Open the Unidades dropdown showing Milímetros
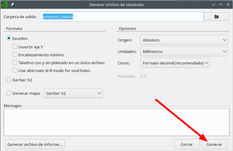The image size is (233, 151). click(x=184, y=51)
